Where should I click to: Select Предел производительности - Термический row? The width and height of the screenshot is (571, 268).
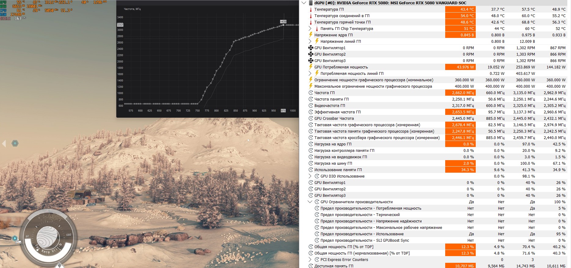tap(437, 215)
